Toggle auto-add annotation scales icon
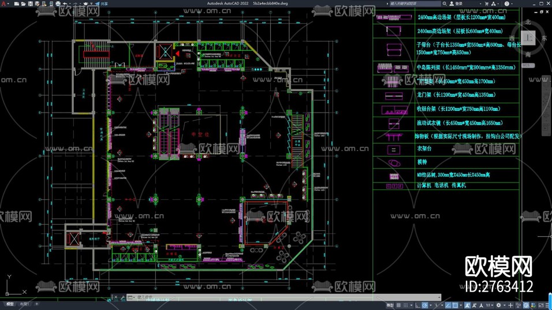 [474, 305]
